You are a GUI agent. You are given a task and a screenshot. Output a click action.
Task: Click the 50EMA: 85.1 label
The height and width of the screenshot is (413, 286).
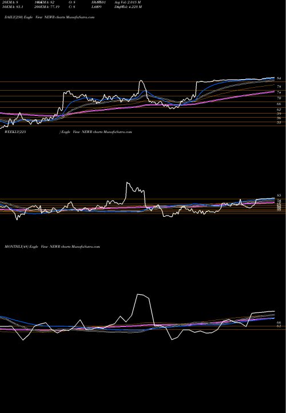11,7
